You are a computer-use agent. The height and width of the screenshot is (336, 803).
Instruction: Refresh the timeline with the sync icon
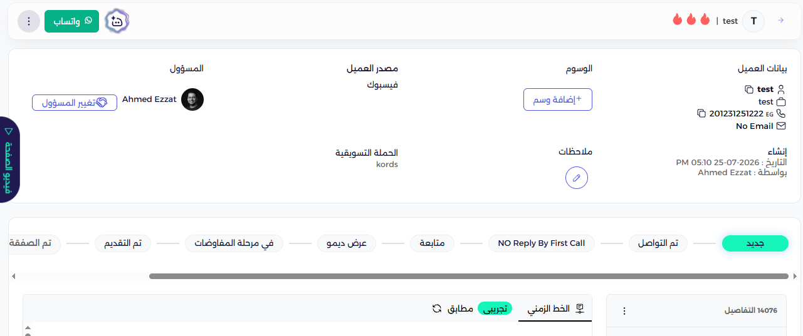coord(437,308)
